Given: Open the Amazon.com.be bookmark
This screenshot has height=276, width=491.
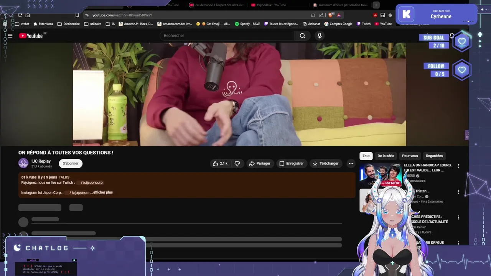Looking at the screenshot, I should point(175,24).
